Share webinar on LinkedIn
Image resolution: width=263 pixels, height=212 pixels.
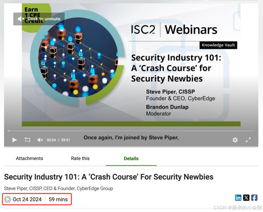tap(238, 198)
